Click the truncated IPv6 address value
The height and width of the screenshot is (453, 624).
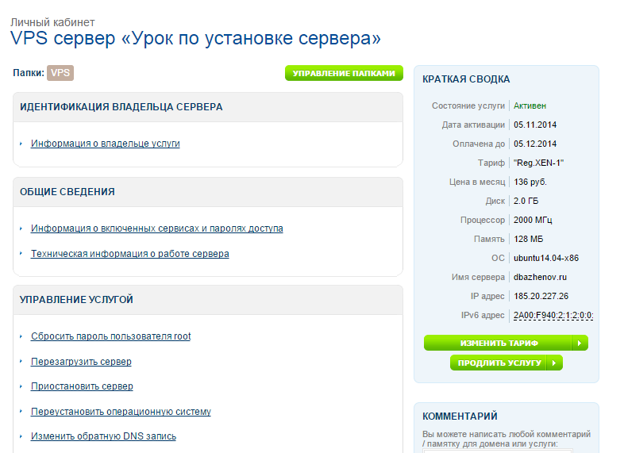(553, 316)
